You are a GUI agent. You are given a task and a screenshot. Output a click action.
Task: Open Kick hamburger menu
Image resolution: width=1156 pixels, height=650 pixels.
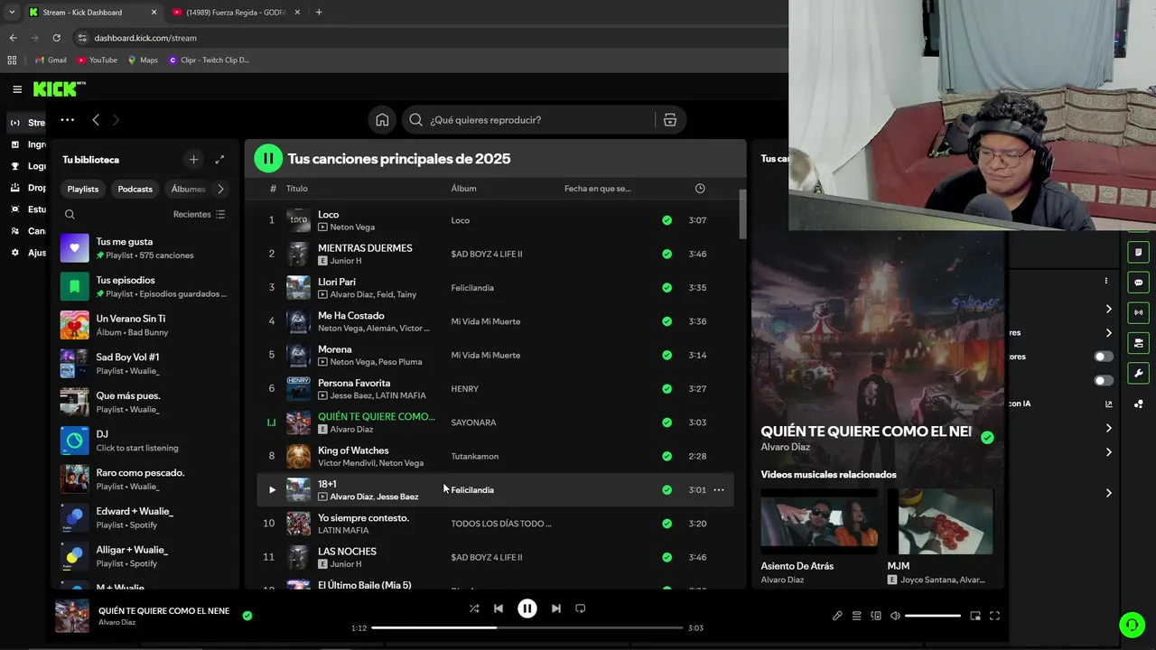(x=17, y=89)
